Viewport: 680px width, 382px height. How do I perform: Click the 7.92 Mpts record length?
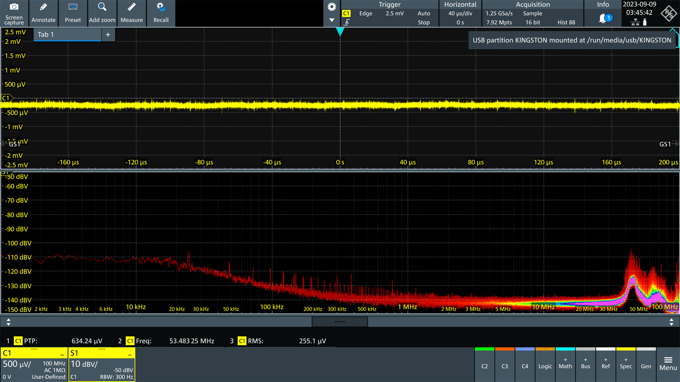[x=499, y=22]
